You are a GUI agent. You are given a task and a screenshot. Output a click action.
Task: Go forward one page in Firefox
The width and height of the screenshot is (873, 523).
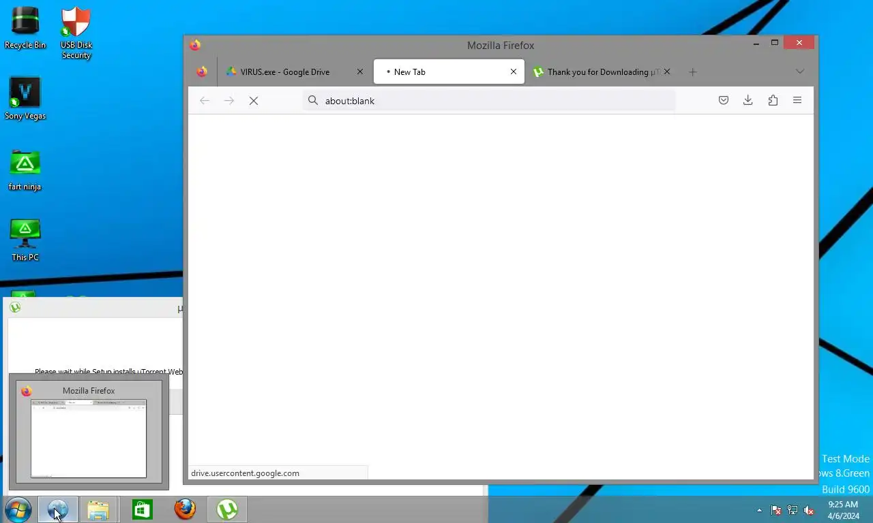[229, 101]
